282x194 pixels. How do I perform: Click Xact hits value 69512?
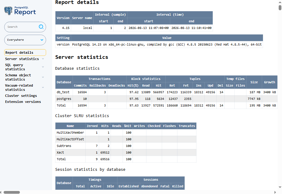[105, 153]
